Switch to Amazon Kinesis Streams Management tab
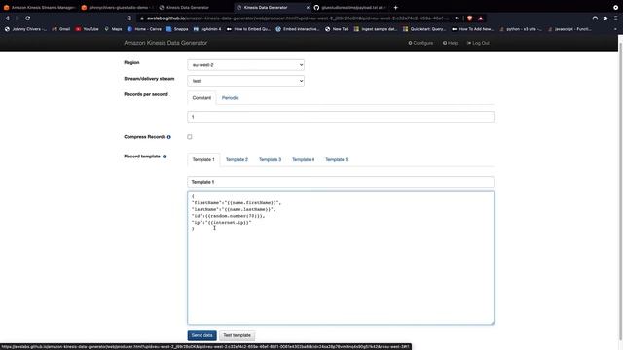 click(39, 7)
